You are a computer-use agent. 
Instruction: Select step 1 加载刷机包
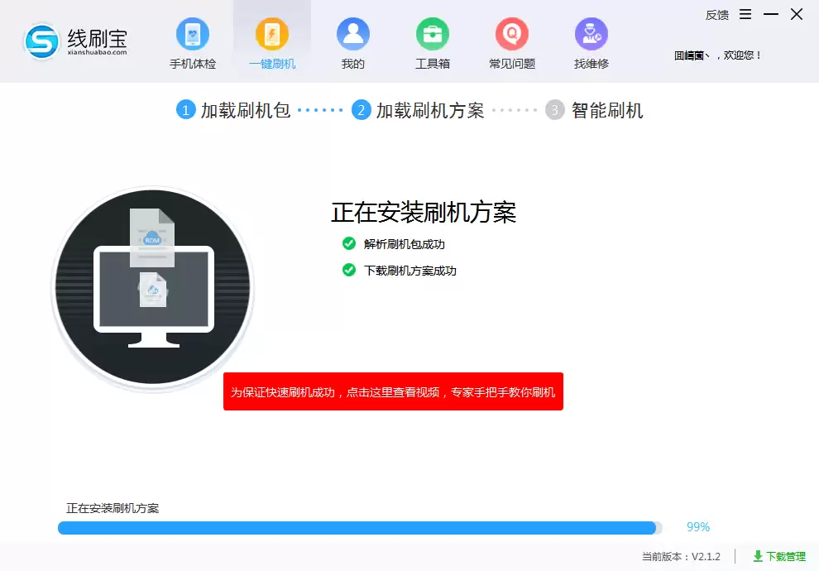click(x=233, y=110)
